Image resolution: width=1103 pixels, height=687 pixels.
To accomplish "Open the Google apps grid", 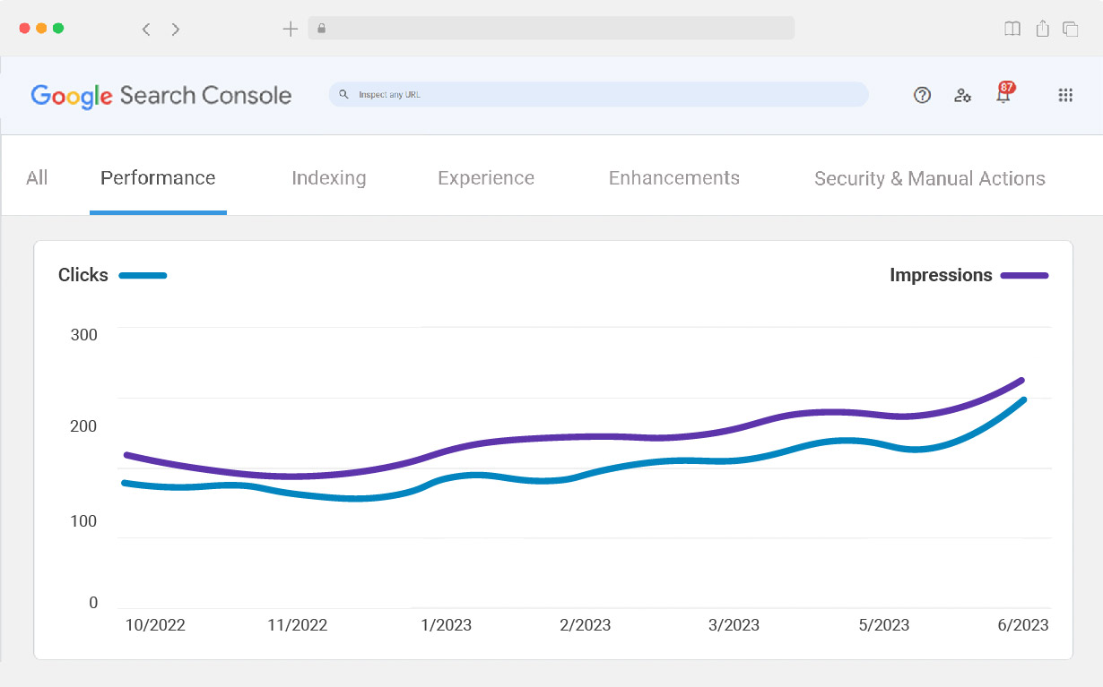I will click(x=1065, y=95).
